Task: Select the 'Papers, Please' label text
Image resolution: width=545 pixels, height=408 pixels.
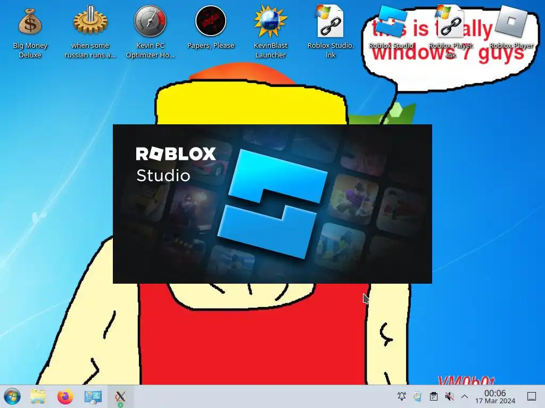Action: tap(211, 46)
